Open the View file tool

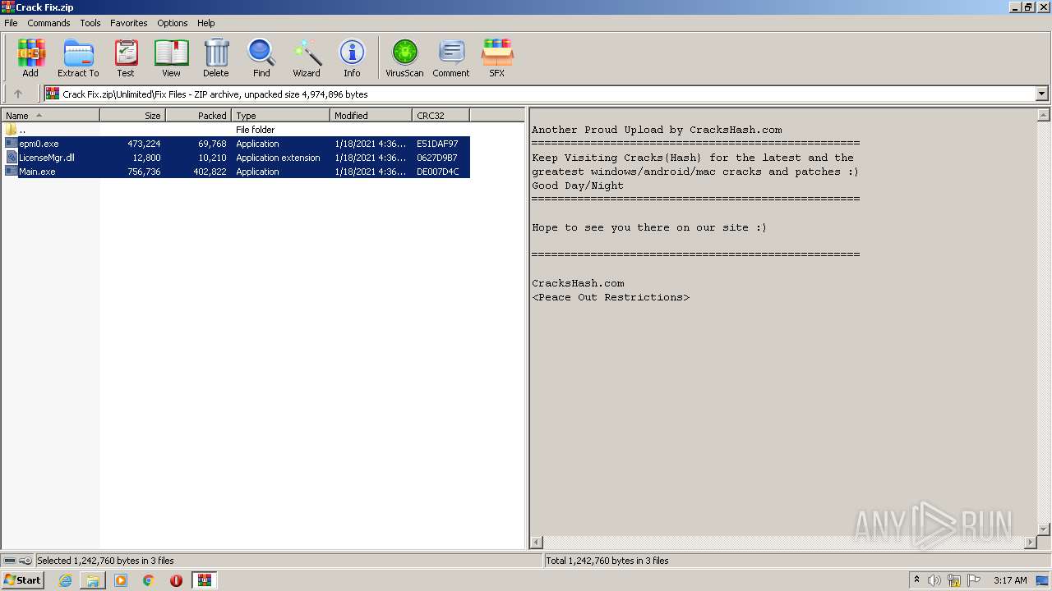pos(171,58)
